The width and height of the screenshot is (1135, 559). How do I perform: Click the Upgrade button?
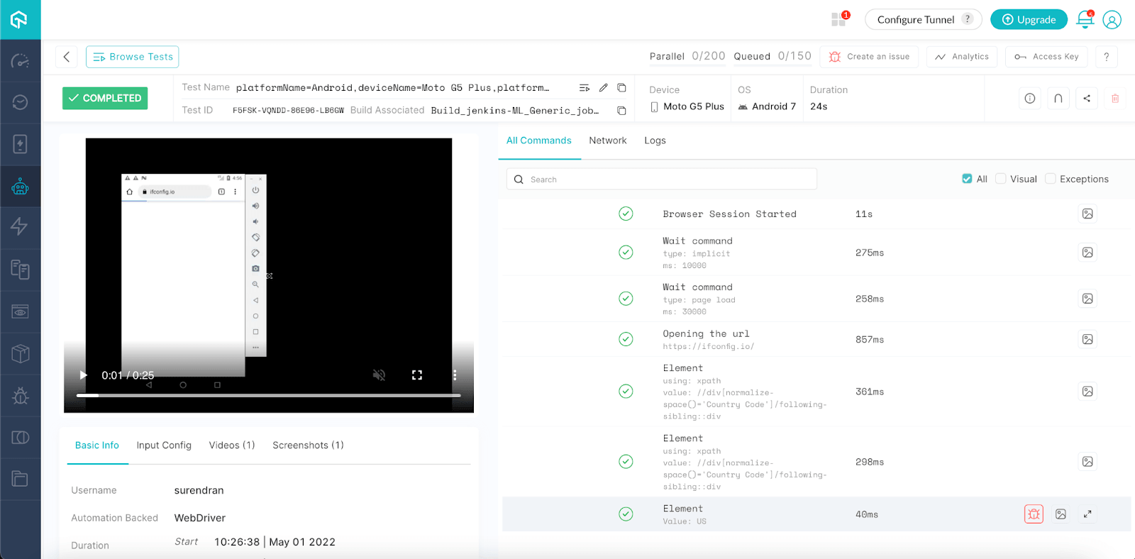click(x=1029, y=19)
